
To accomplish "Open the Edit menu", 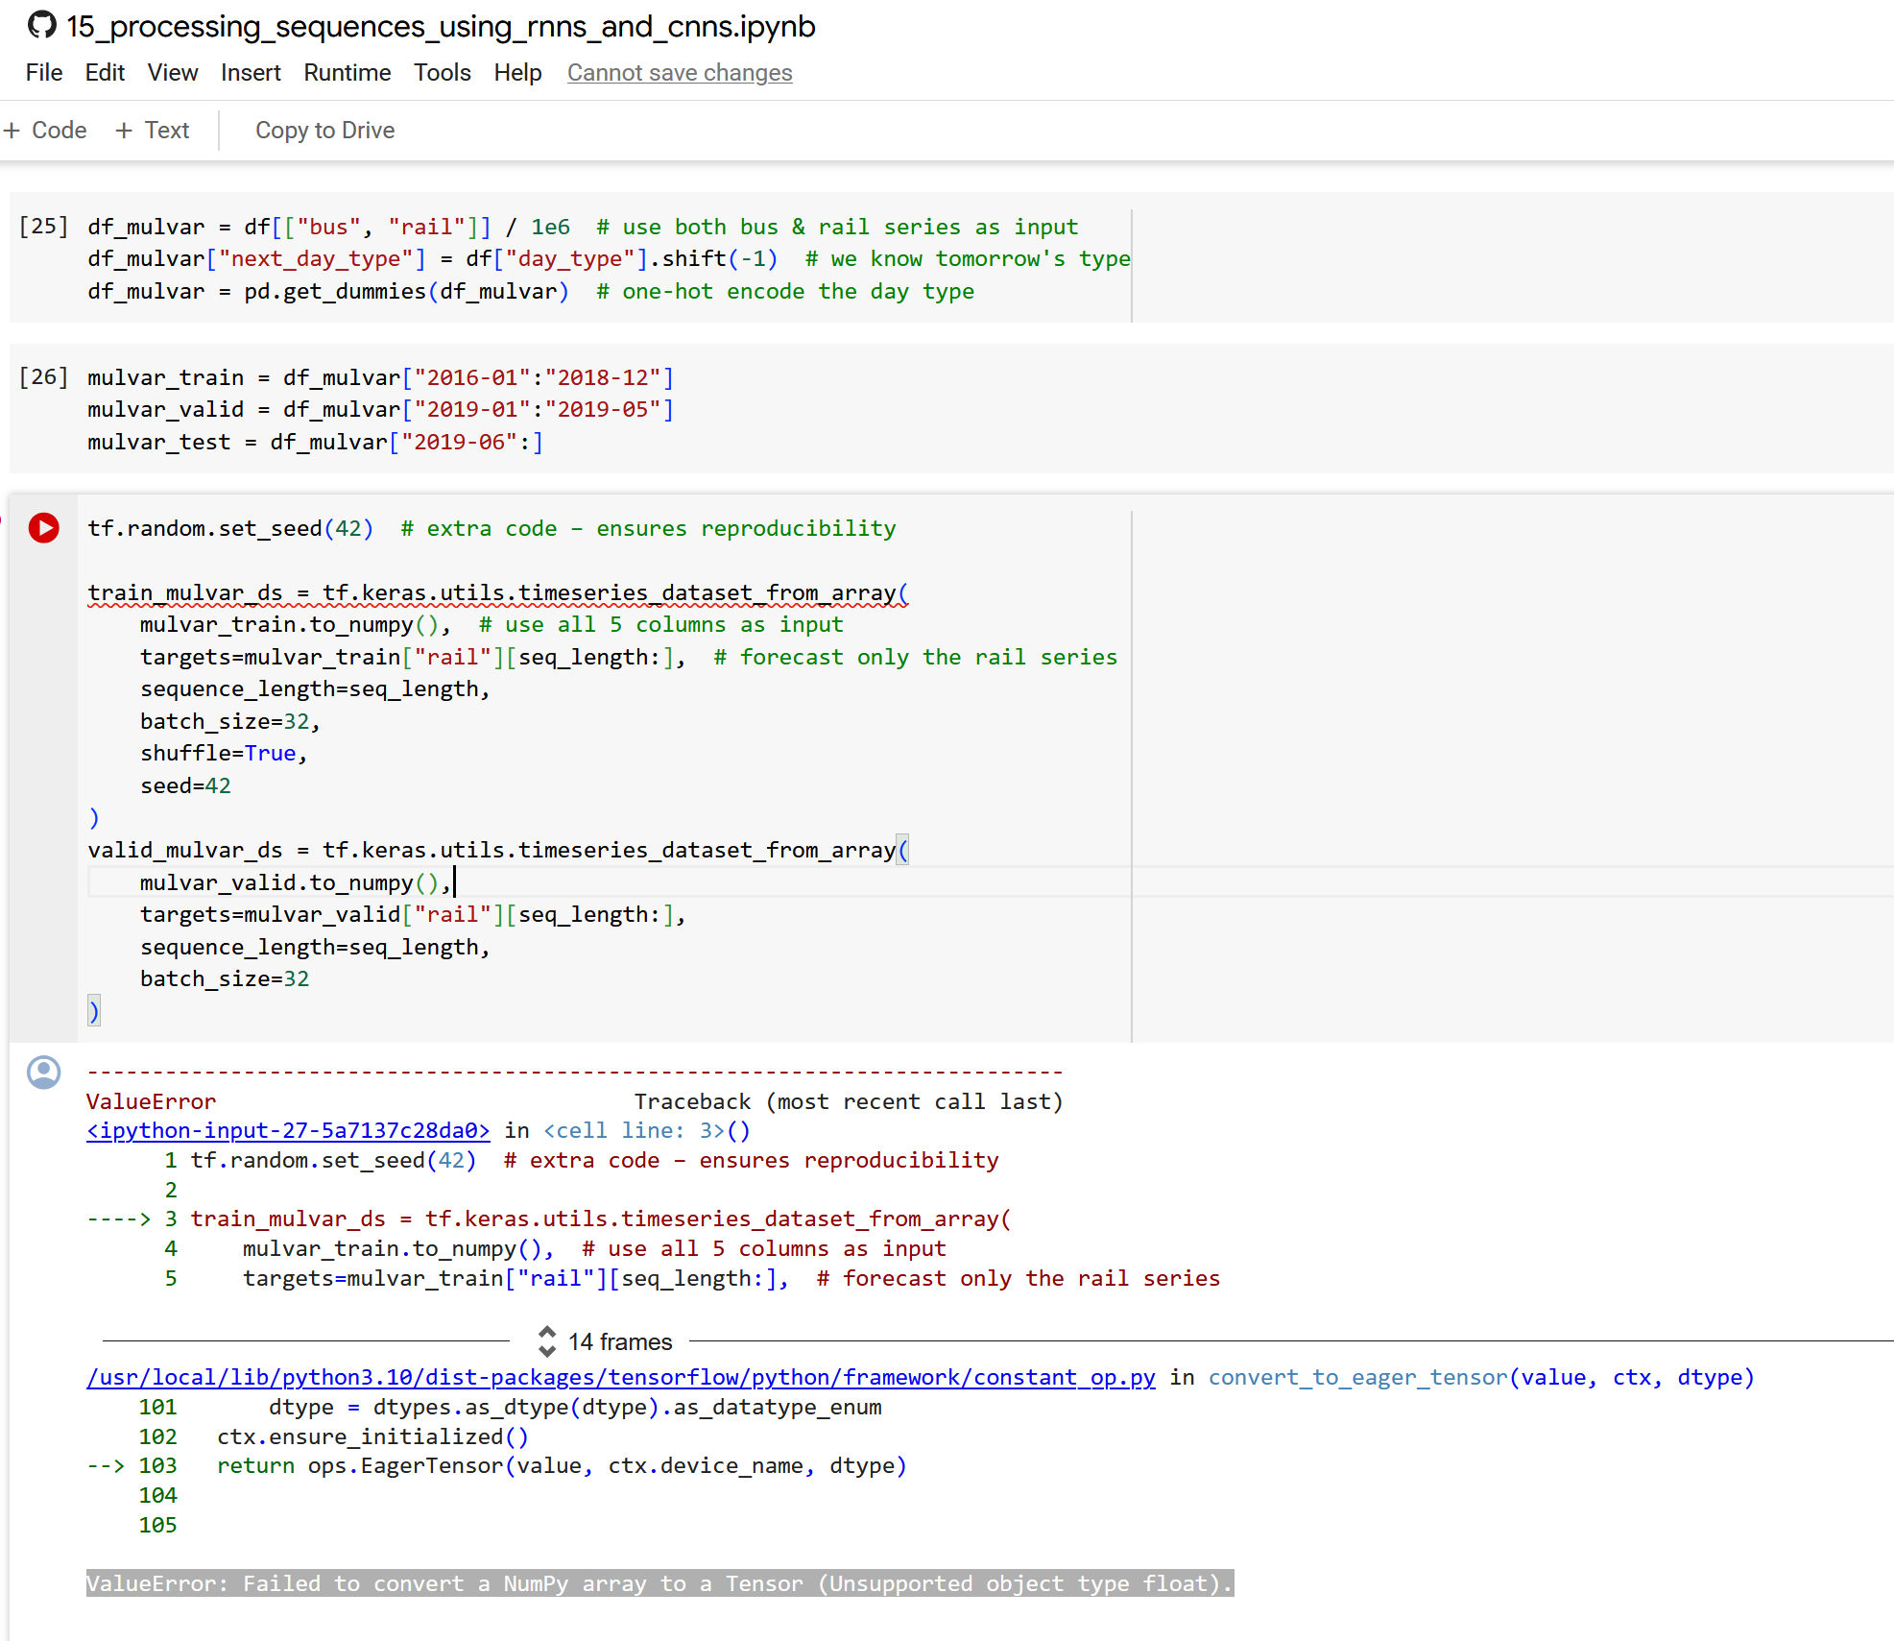I will click(x=105, y=73).
